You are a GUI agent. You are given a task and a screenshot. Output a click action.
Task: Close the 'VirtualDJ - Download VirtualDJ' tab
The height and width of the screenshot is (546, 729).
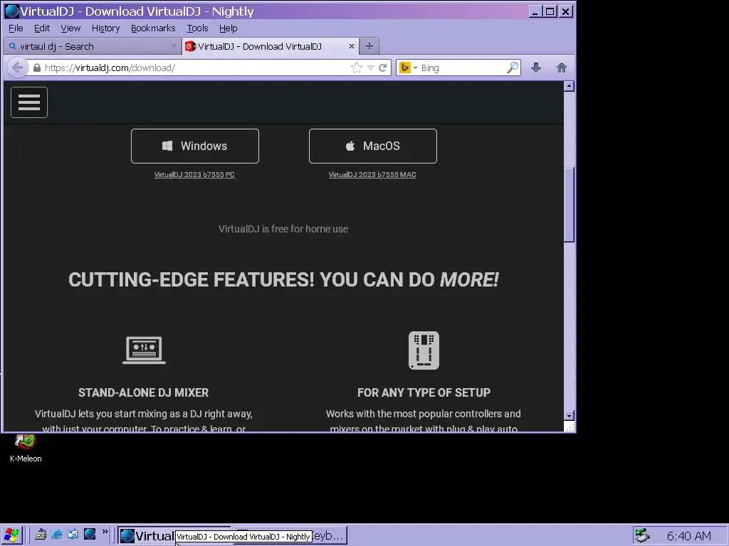tap(352, 46)
